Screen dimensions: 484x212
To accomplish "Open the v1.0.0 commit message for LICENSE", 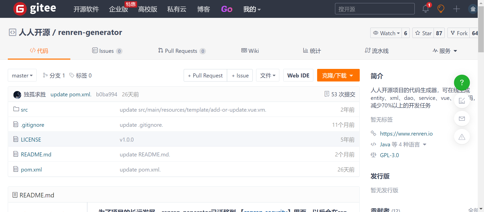I will point(127,140).
